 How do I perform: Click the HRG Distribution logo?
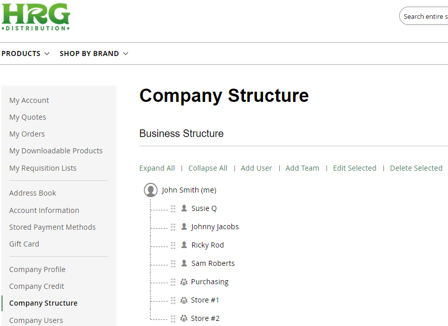[36, 17]
